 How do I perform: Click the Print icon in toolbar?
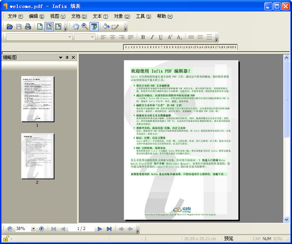coord(28,26)
